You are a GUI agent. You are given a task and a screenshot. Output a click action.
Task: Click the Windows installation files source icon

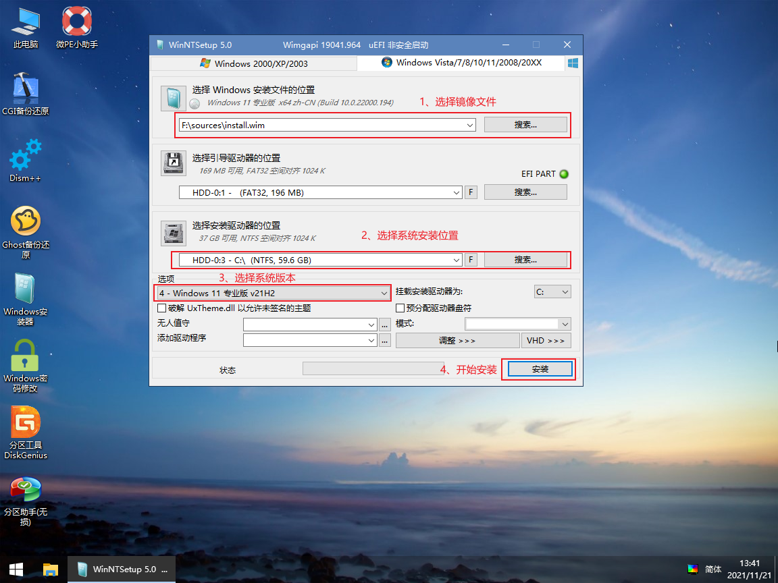[173, 98]
